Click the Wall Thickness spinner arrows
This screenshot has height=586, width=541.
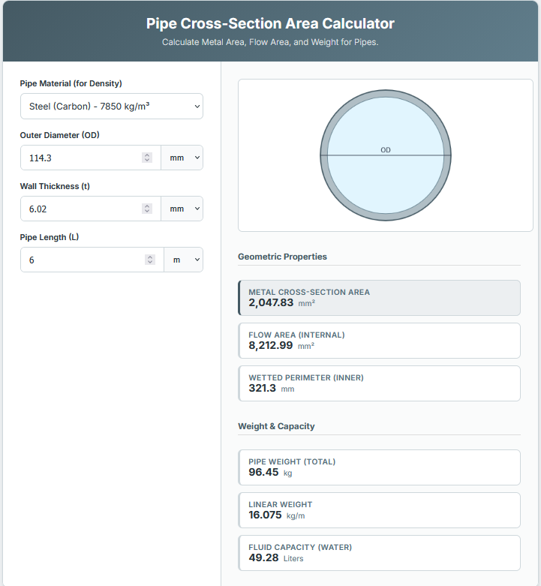pos(147,209)
